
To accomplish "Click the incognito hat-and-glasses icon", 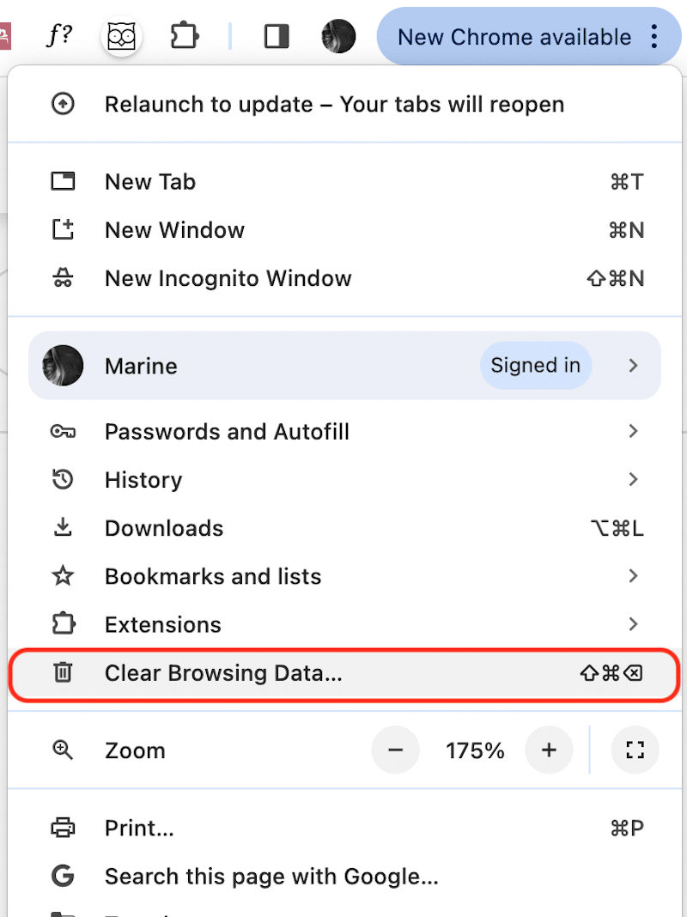I will [x=64, y=278].
